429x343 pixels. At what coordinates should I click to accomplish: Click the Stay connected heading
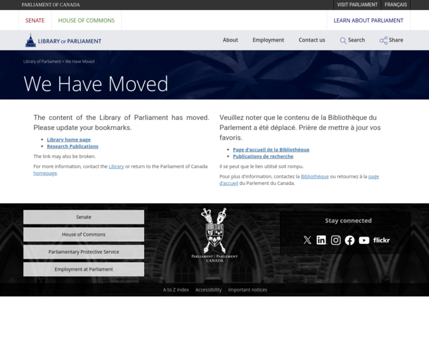pyautogui.click(x=349, y=220)
